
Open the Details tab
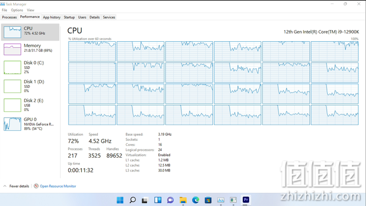click(95, 17)
